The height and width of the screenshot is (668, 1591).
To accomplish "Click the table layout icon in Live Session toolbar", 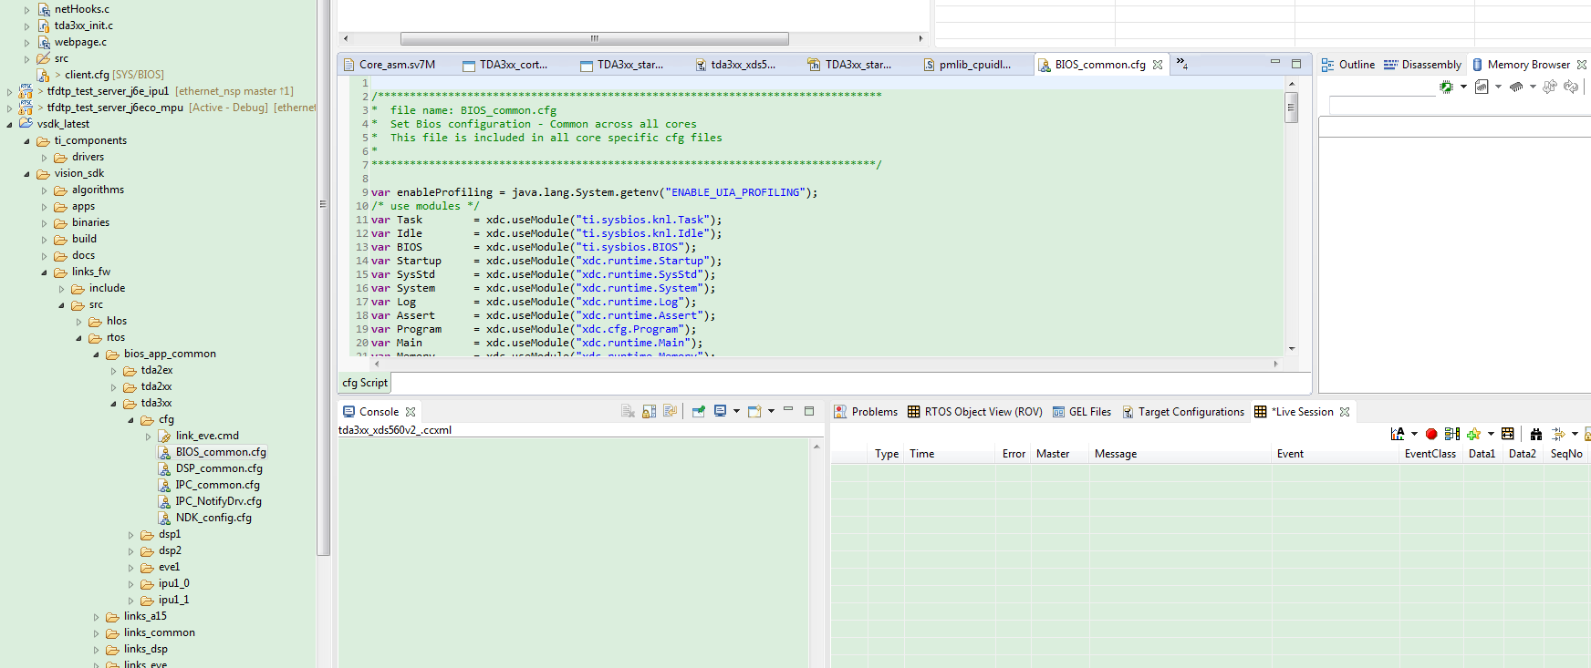I will point(1508,434).
